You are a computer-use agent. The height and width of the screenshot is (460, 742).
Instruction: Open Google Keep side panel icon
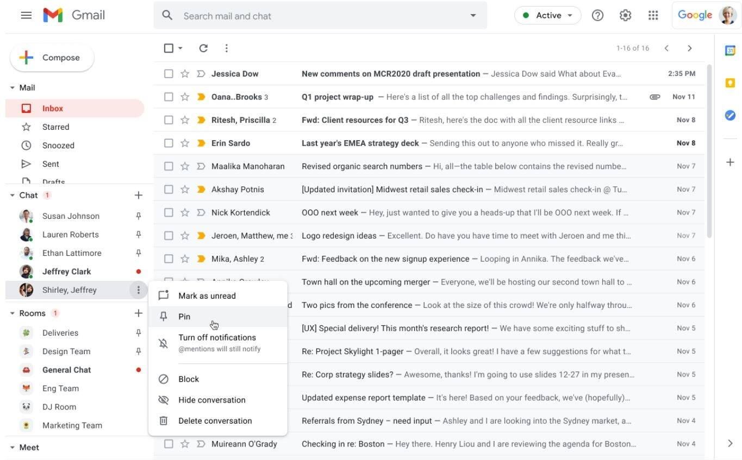click(x=730, y=83)
